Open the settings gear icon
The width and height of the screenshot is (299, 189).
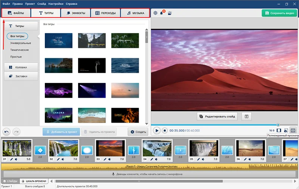pyautogui.click(x=155, y=13)
